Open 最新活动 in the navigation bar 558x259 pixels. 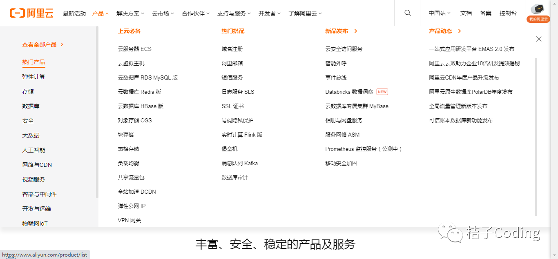tap(74, 13)
